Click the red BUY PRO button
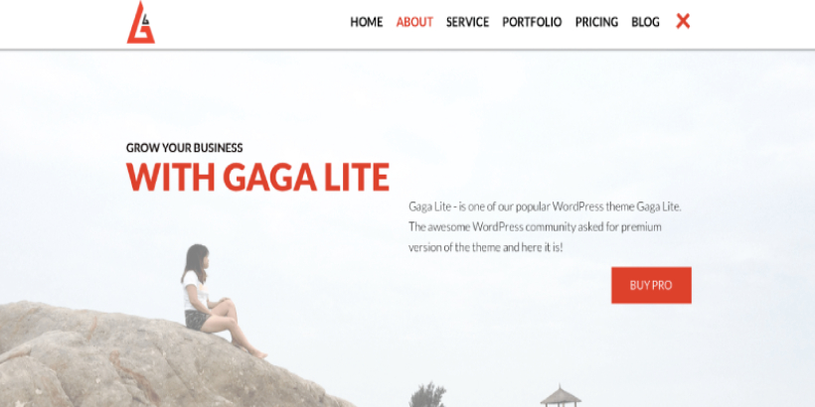 [x=651, y=285]
